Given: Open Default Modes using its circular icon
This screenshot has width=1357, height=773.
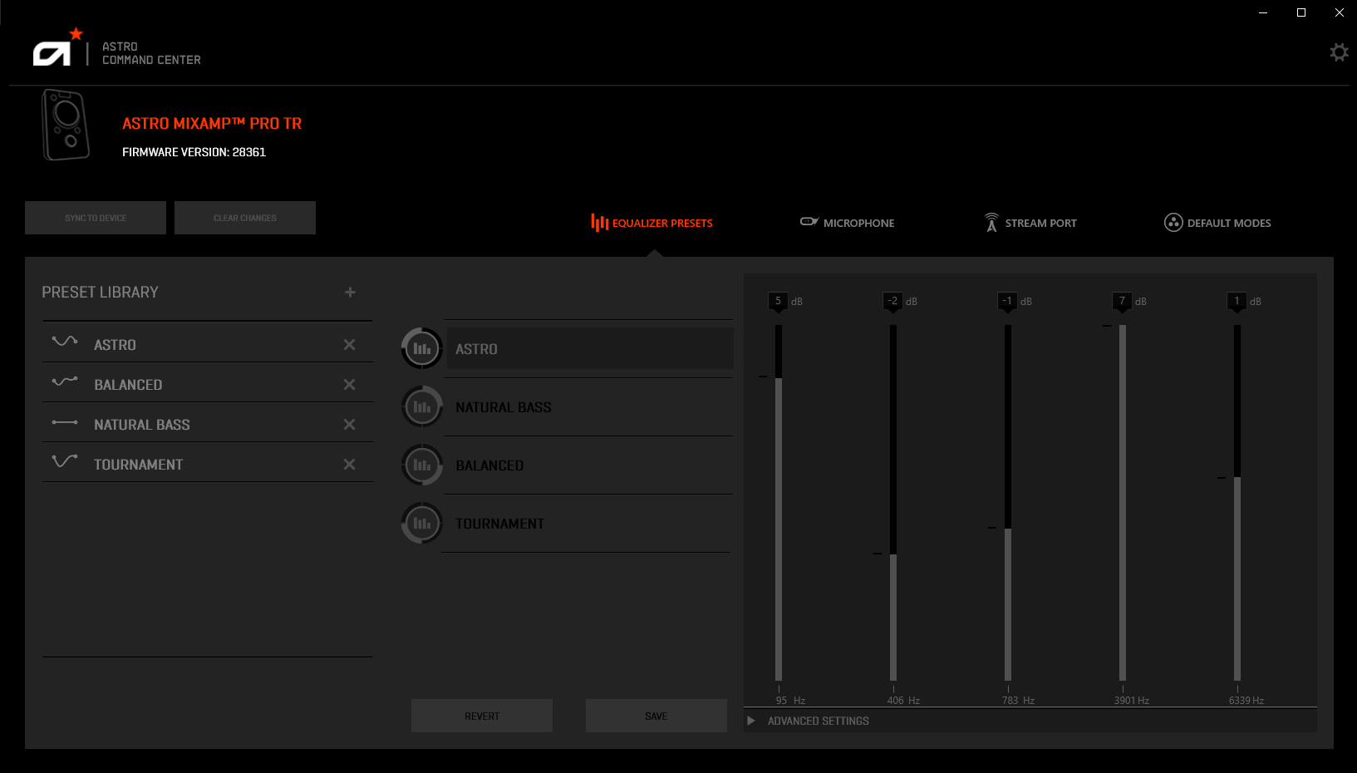Looking at the screenshot, I should (x=1173, y=222).
